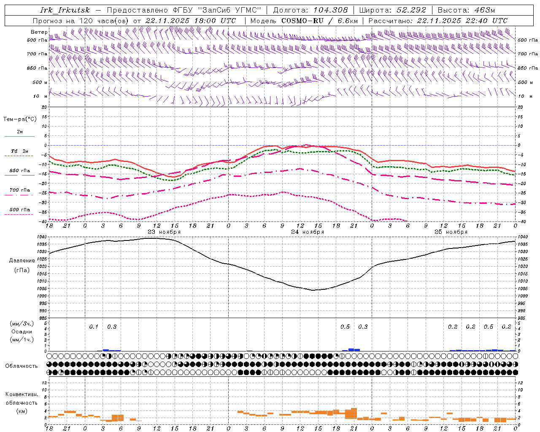Click the "(мм/1ч.)" precipitation unit label
The image size is (540, 432).
(22, 340)
